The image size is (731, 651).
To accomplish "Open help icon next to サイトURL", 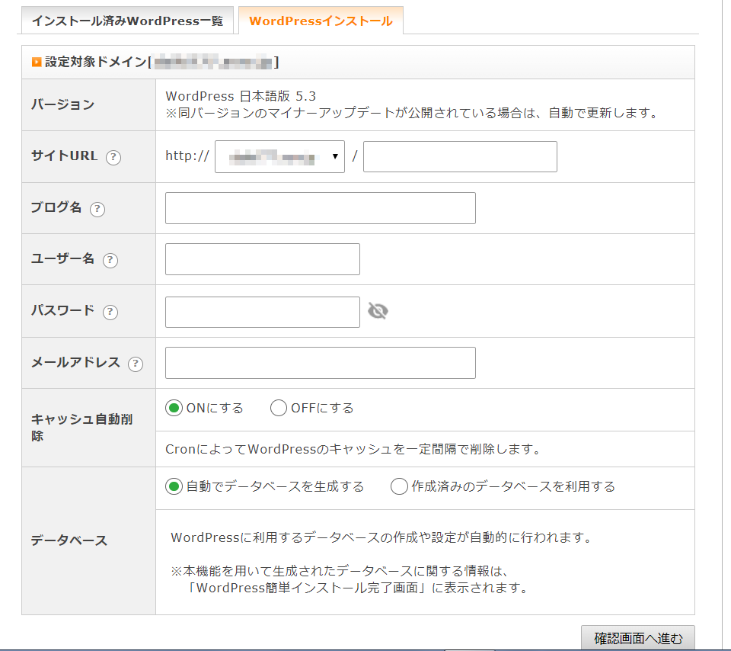I will pos(113,157).
